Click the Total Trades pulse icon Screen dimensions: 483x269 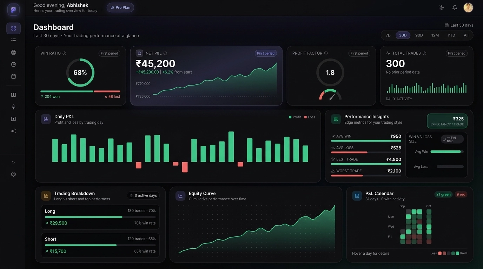tap(388, 53)
